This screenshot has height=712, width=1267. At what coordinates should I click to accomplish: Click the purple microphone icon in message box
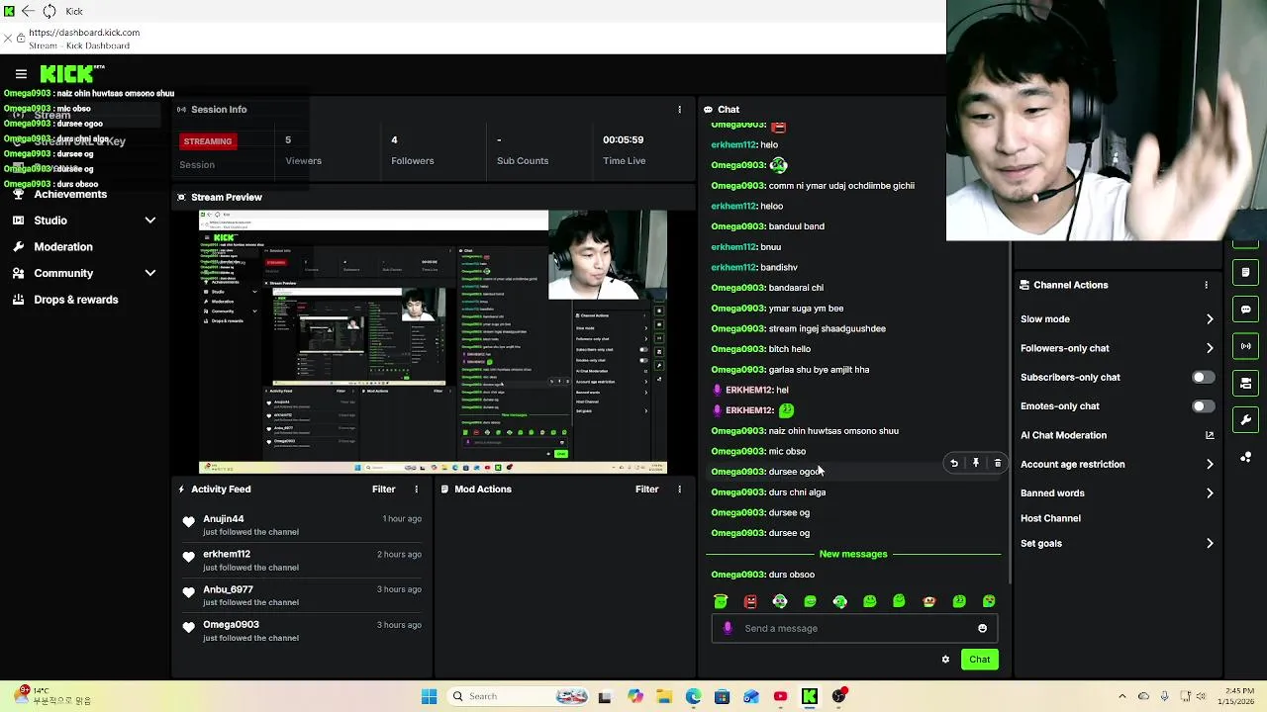pos(728,628)
